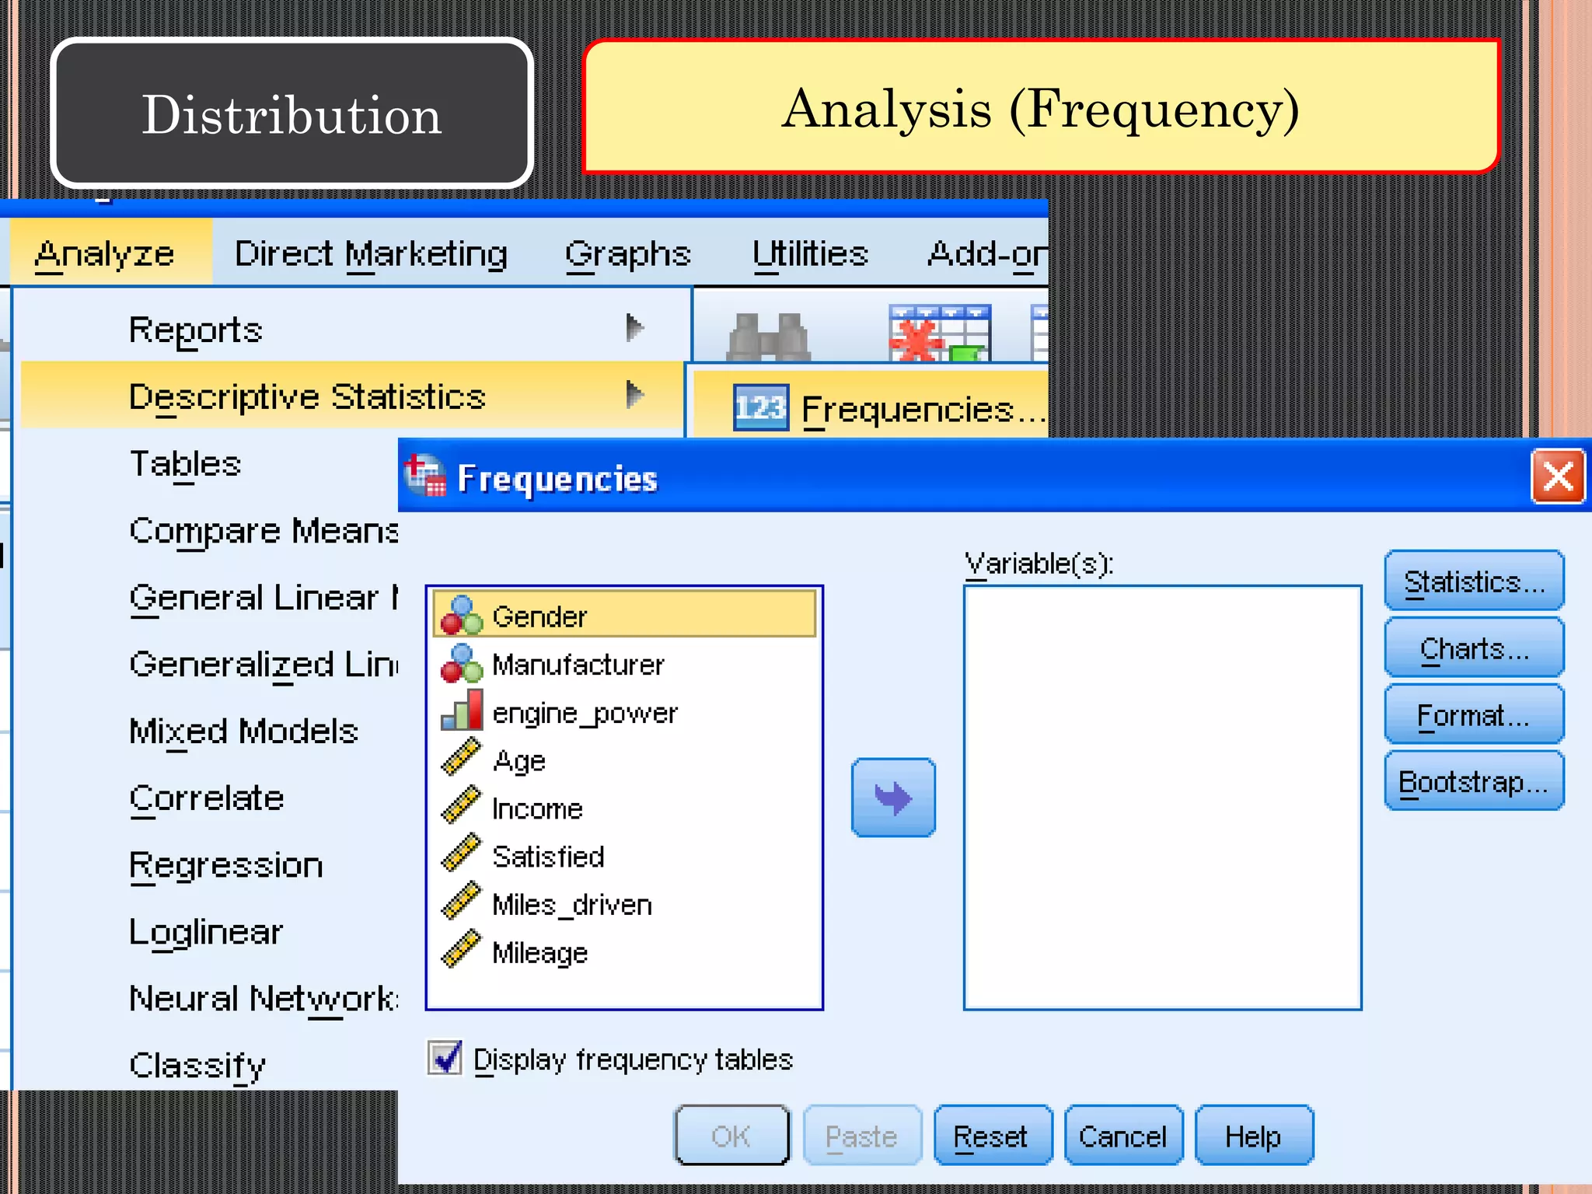Select the Miles_driven variable name
The height and width of the screenshot is (1194, 1592).
pos(572,905)
